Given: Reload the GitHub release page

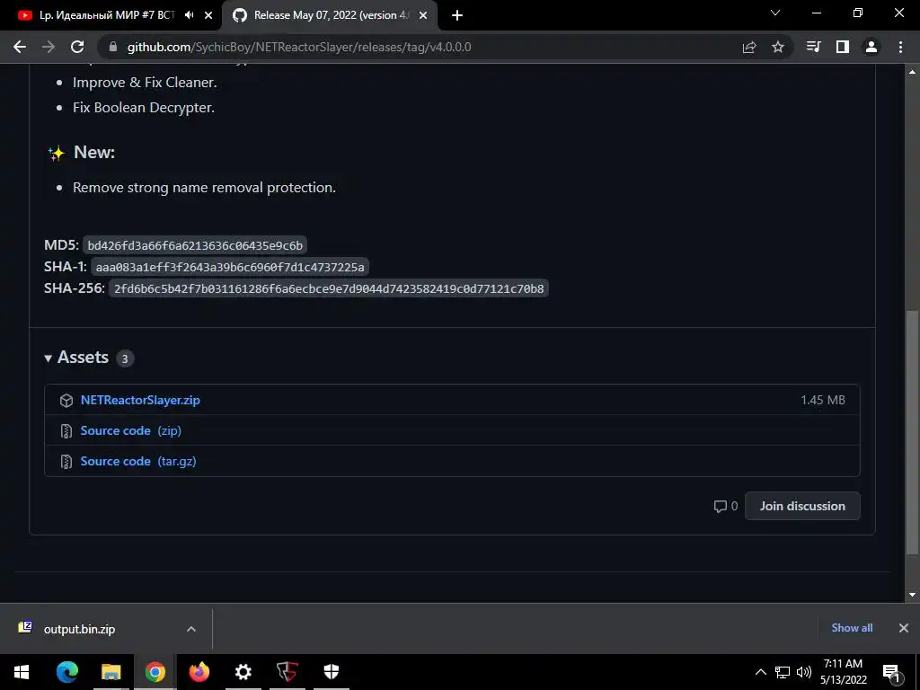Looking at the screenshot, I should click(77, 47).
